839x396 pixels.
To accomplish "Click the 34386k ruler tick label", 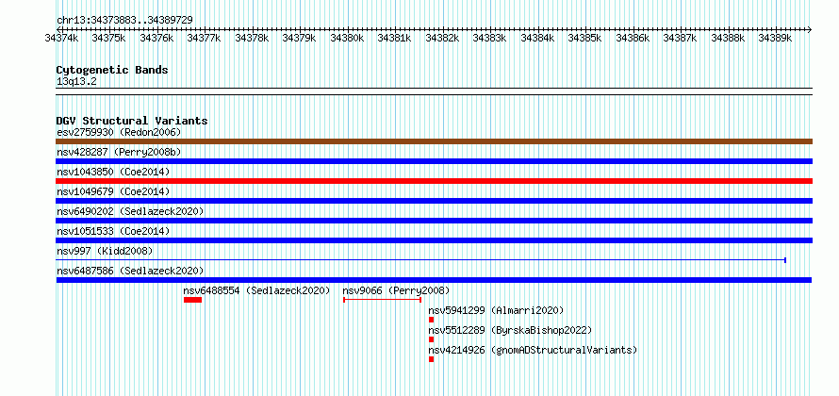I will [x=633, y=38].
